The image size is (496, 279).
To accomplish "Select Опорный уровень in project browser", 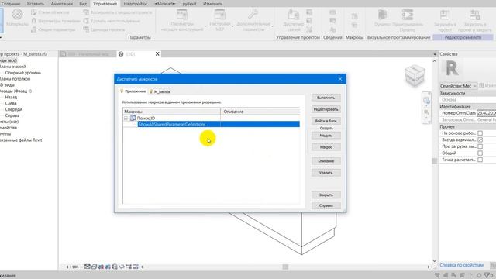I will [22, 73].
